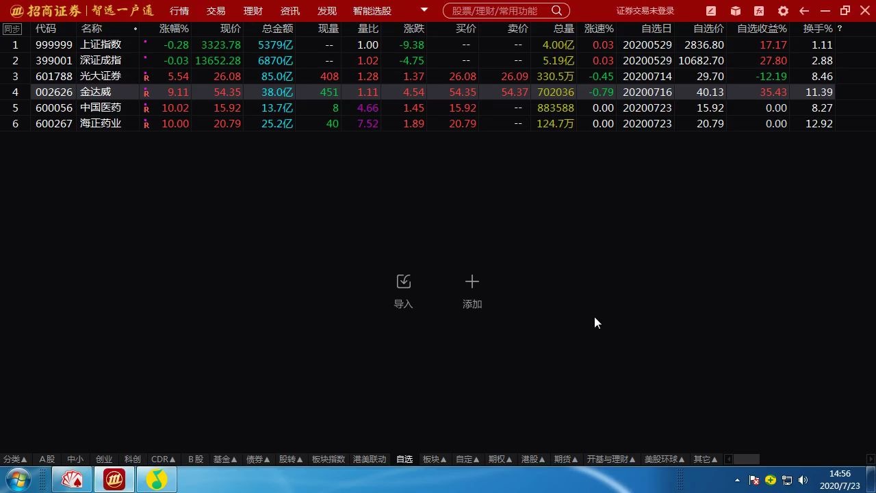Click the small dot menu beside 名称 header
The width and height of the screenshot is (876, 493).
(136, 29)
